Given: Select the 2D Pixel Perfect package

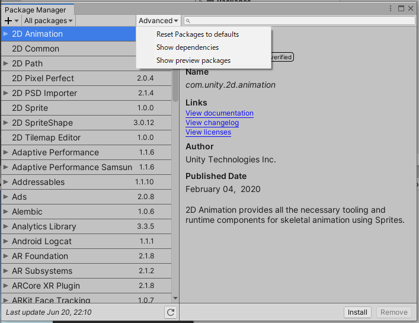Looking at the screenshot, I should click(86, 78).
